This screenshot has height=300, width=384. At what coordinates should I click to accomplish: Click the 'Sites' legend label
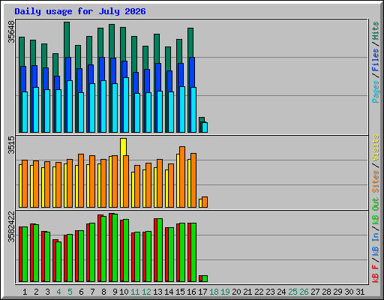[x=376, y=181]
